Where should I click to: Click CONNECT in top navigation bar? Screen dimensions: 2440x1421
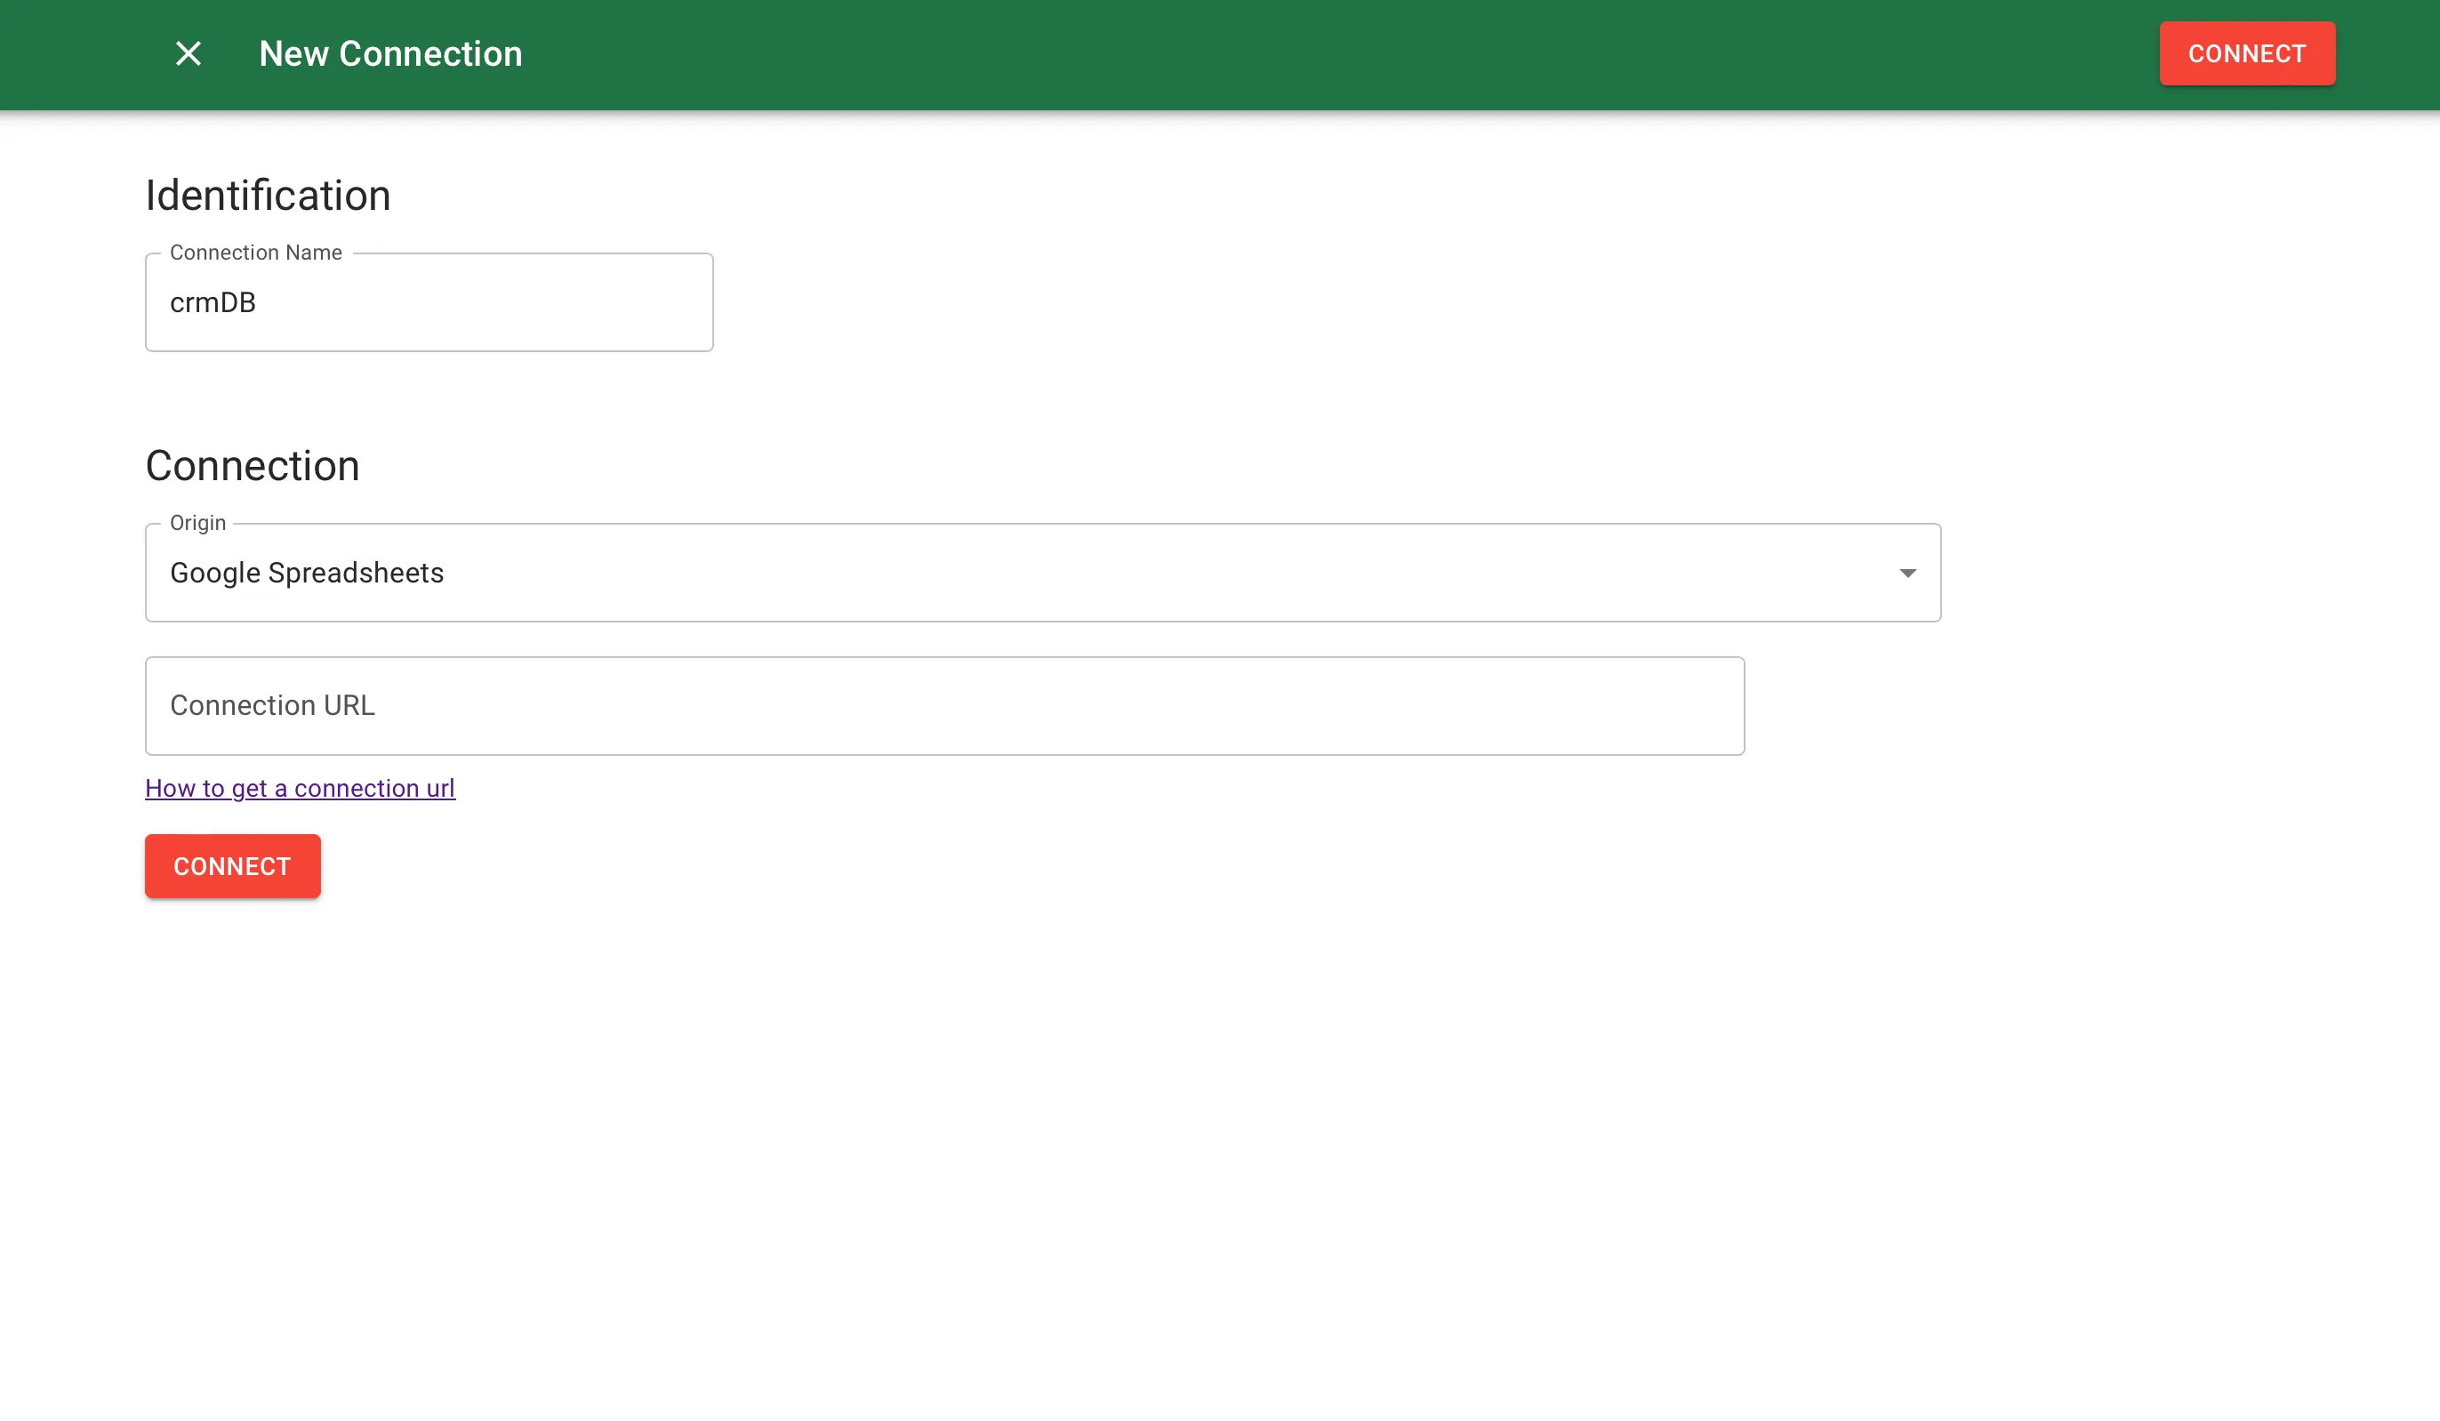2247,52
